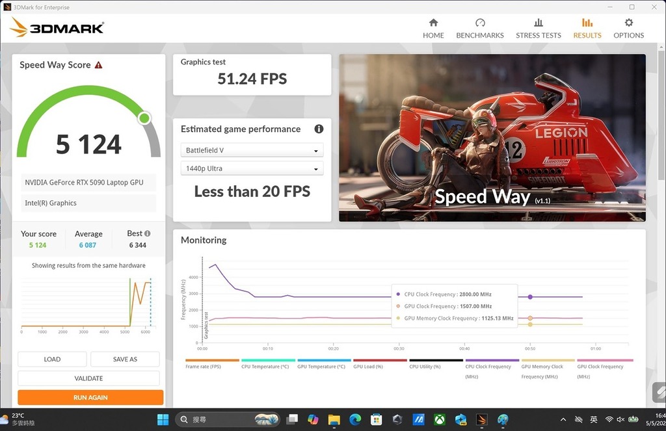Switch to STRESS TESTS tab
666x431 pixels.
[x=538, y=29]
